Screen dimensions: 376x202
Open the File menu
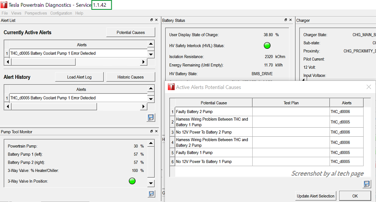(x=5, y=13)
